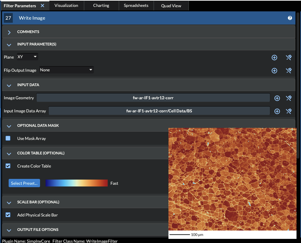Click the Fast preset name label
The width and height of the screenshot is (301, 243).
click(x=114, y=183)
